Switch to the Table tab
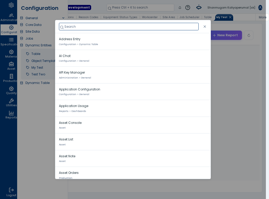 click(208, 17)
